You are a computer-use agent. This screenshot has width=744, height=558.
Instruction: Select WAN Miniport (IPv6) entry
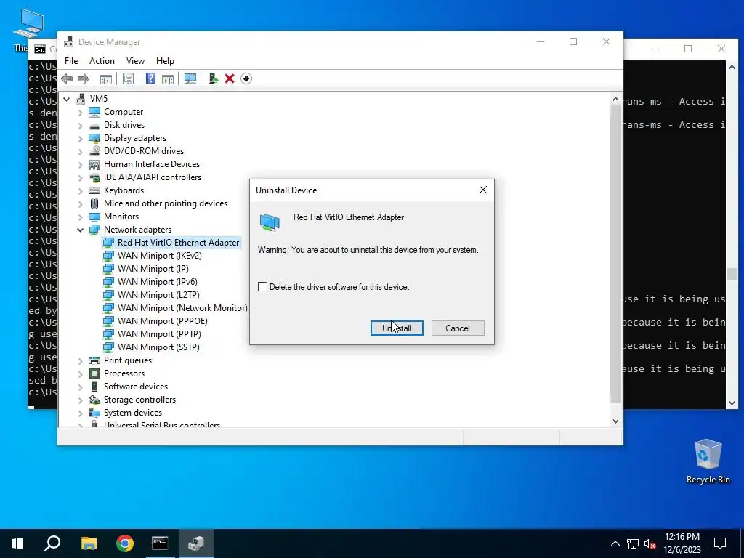tap(158, 282)
